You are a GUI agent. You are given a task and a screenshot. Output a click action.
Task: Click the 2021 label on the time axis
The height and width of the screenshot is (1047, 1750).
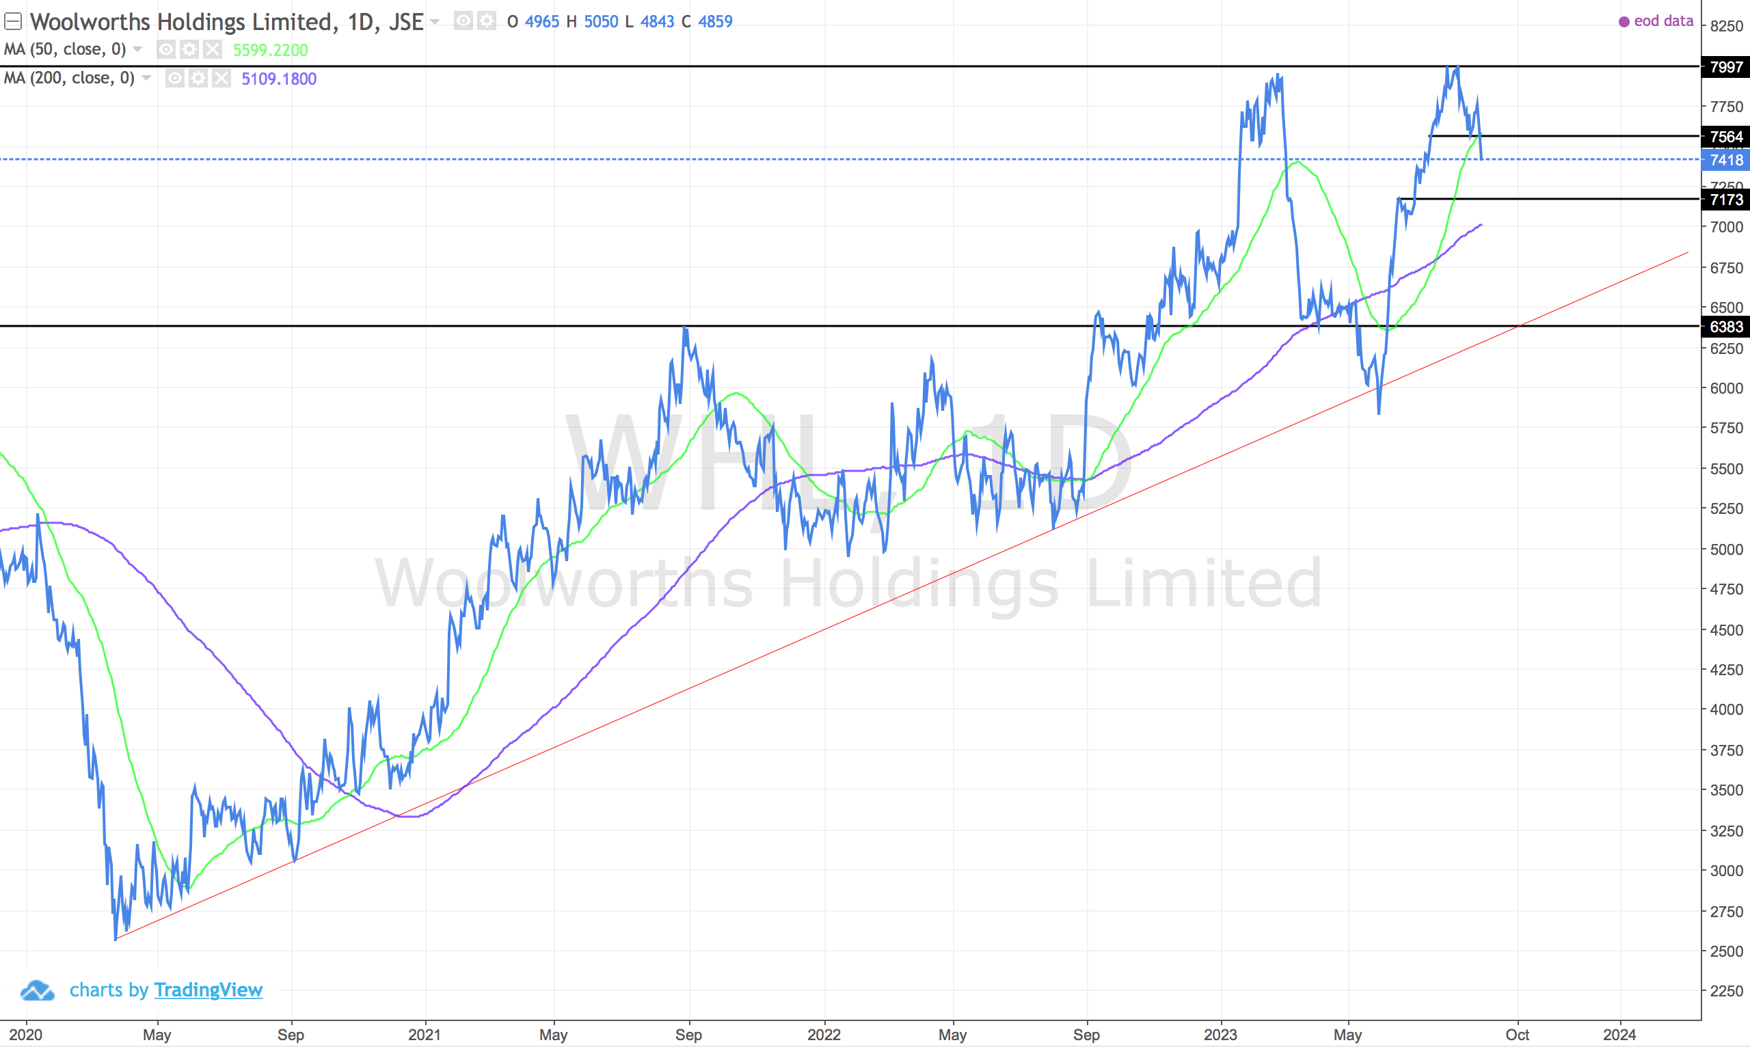[x=425, y=1034]
